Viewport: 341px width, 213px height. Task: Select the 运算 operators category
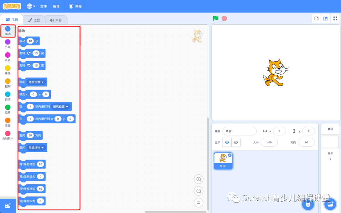(8, 109)
